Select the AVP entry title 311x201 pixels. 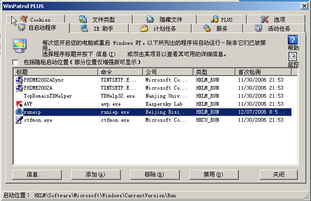pyautogui.click(x=28, y=104)
